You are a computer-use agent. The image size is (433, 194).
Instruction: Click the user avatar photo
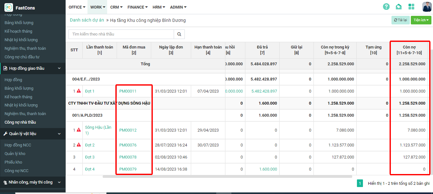[427, 7]
